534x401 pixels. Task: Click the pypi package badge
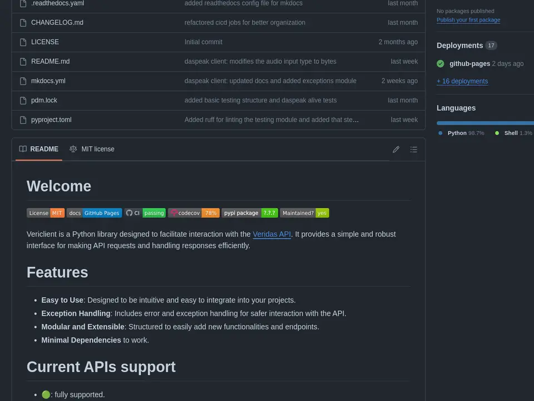pos(250,213)
